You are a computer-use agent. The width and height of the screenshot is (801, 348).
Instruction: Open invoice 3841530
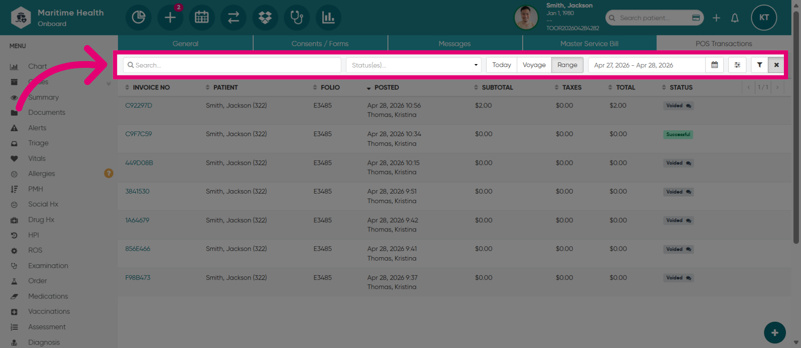(x=137, y=191)
